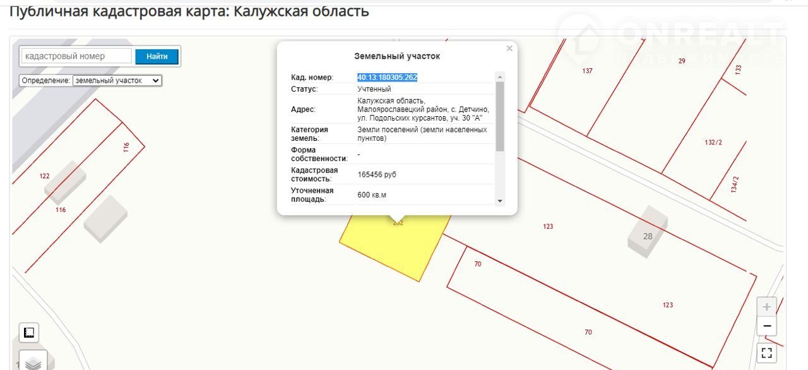The image size is (808, 370).
Task: Open the Определение type dropdown
Action: (117, 81)
